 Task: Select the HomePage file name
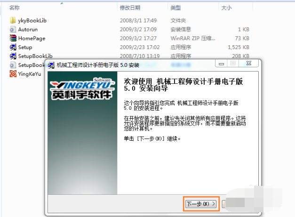coord(32,39)
